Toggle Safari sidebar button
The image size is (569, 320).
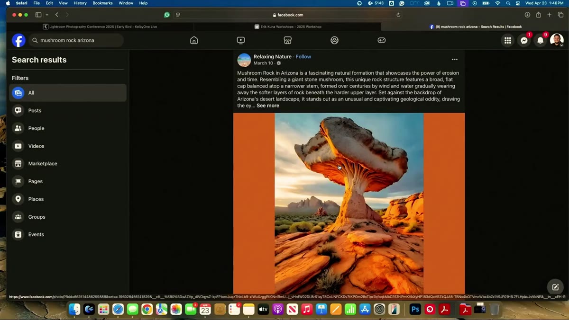38,15
